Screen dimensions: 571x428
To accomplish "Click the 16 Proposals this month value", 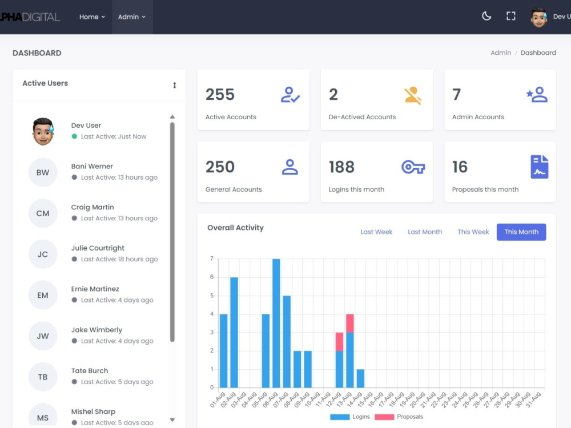I will 460,167.
